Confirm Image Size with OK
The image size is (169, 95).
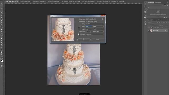(84, 40)
